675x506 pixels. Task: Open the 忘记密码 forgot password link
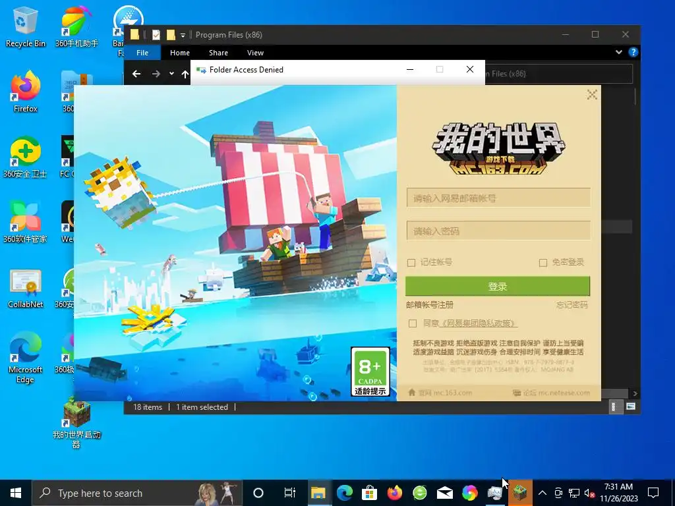coord(572,305)
